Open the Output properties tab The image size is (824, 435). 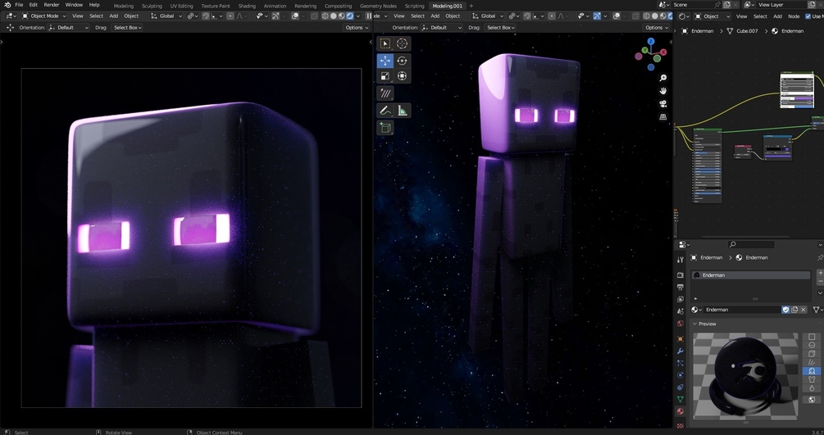coord(681,288)
